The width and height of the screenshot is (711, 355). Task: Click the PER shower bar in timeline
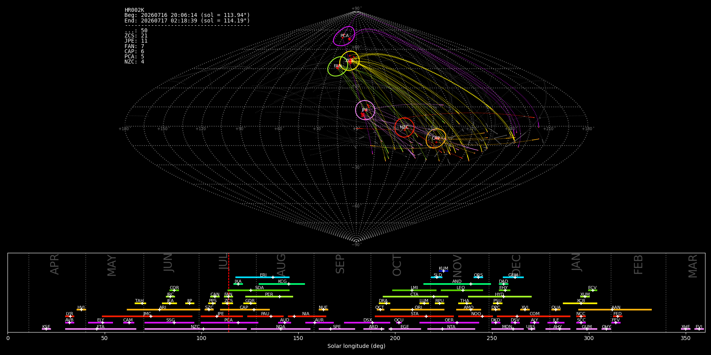269,297
